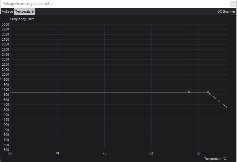Click the Voltage/Frequency curve editor title

point(28,4)
